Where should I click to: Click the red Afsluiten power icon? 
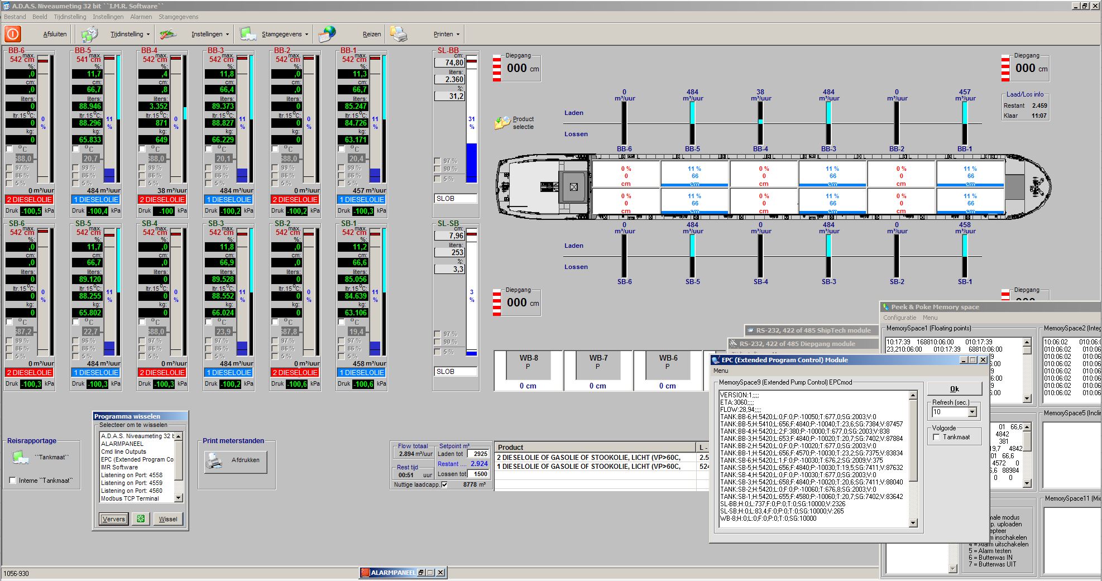[13, 34]
